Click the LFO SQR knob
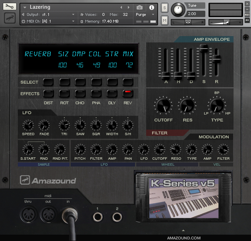 (96, 125)
